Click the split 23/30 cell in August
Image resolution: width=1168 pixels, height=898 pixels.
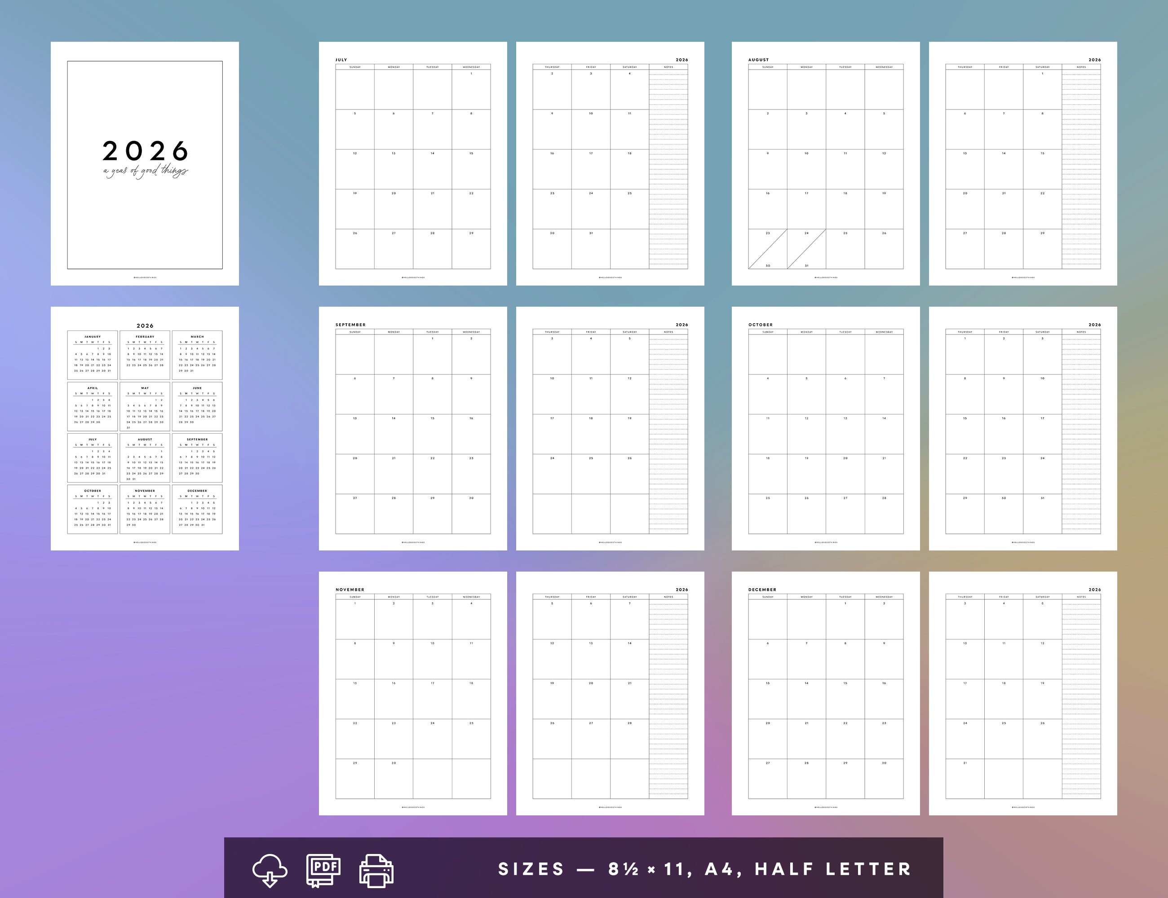coord(767,249)
